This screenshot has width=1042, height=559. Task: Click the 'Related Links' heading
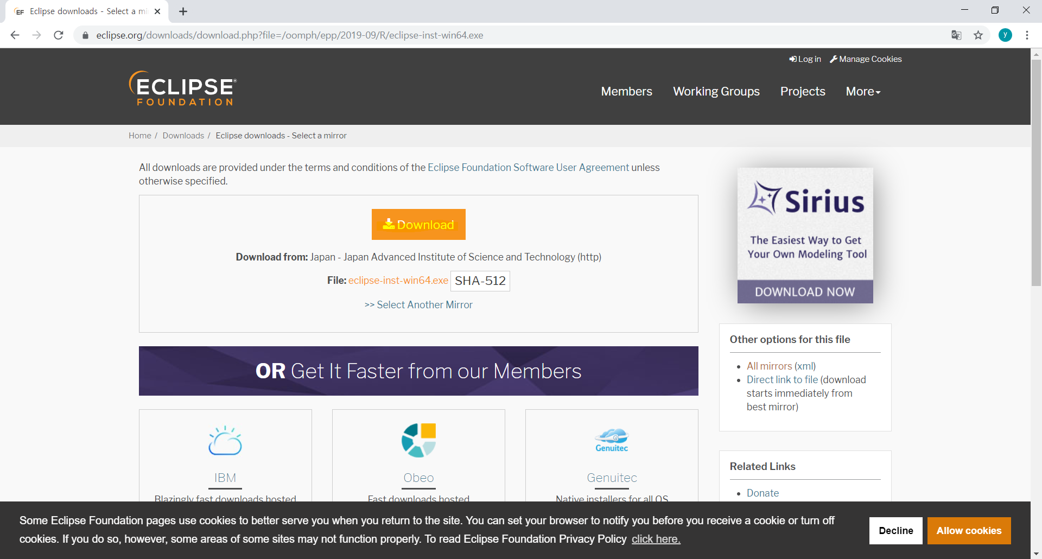763,467
